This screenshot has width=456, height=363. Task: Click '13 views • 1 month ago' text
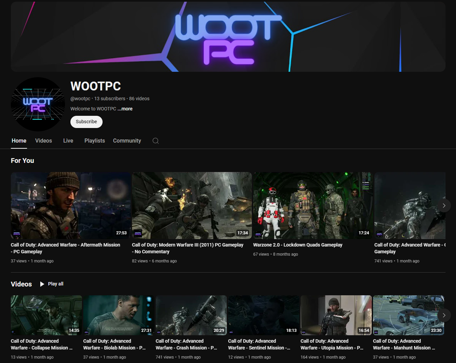point(32,357)
